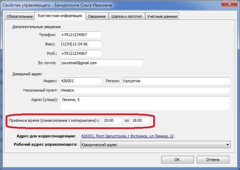Click the Моб. phone field
This screenshot has height=170, width=240.
pyautogui.click(x=81, y=54)
